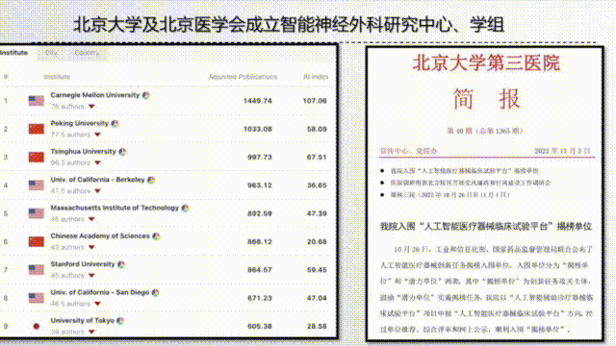Click chart icon beside Chinese Academy of Sciences

pyautogui.click(x=156, y=236)
